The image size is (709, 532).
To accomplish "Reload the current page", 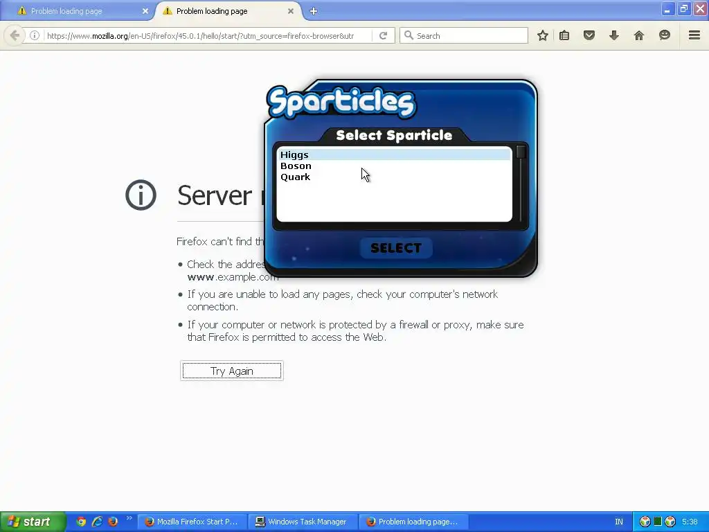I will 384,35.
